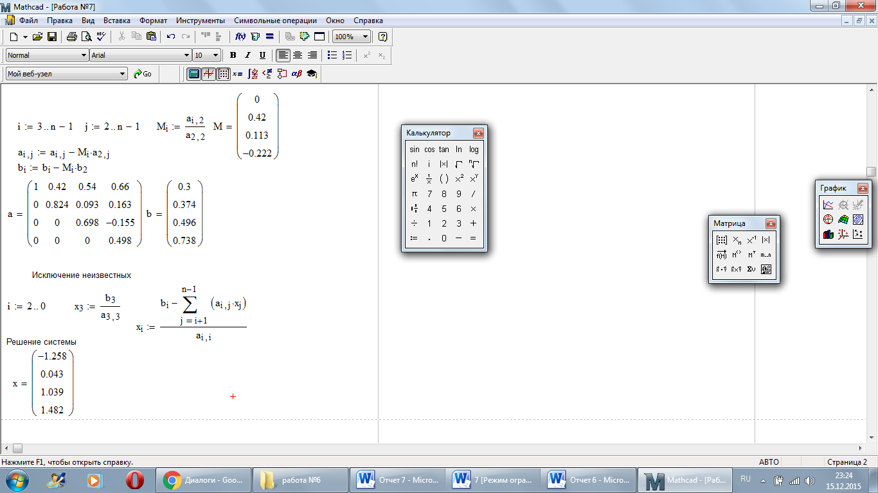
Task: Click the matrix transpose Mᵀ button
Action: [751, 255]
